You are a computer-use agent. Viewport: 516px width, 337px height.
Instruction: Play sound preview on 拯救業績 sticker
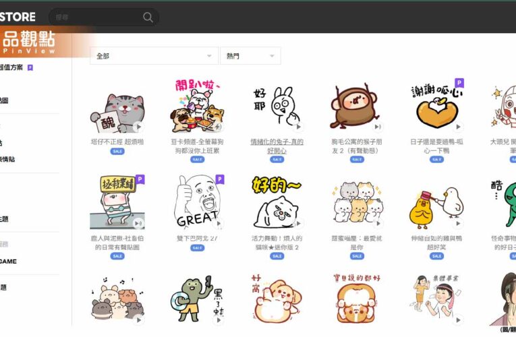point(138,223)
